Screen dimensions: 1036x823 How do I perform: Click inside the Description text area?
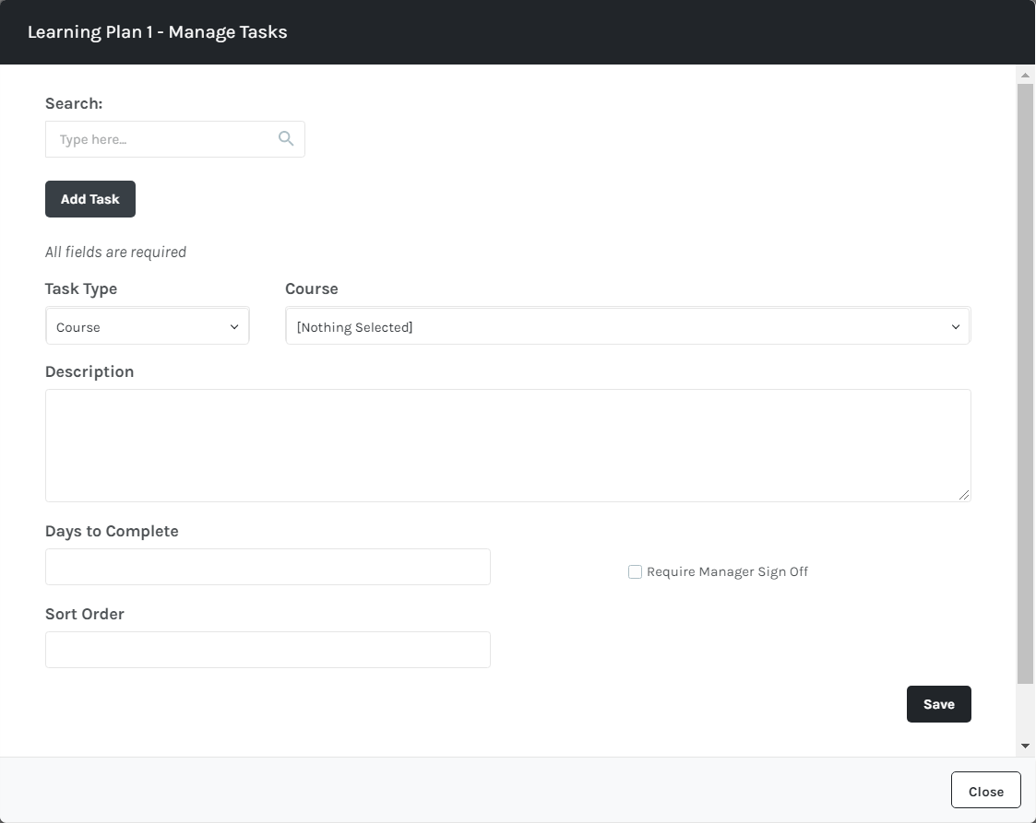pos(508,445)
